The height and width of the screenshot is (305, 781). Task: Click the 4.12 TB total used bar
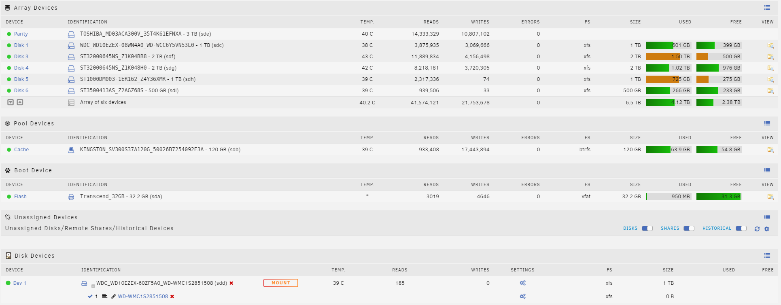[668, 102]
